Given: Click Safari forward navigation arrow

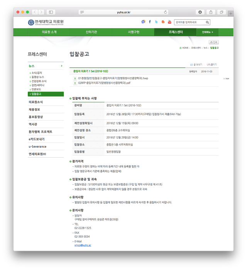Looking at the screenshot, I should 41,12.
